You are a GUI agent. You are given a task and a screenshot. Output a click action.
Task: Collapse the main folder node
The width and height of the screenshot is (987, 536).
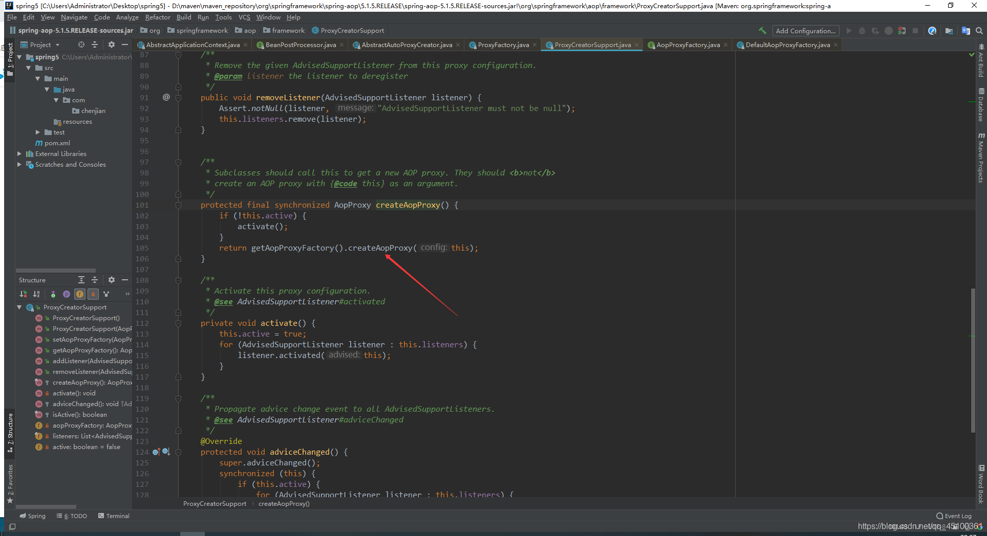(x=38, y=79)
